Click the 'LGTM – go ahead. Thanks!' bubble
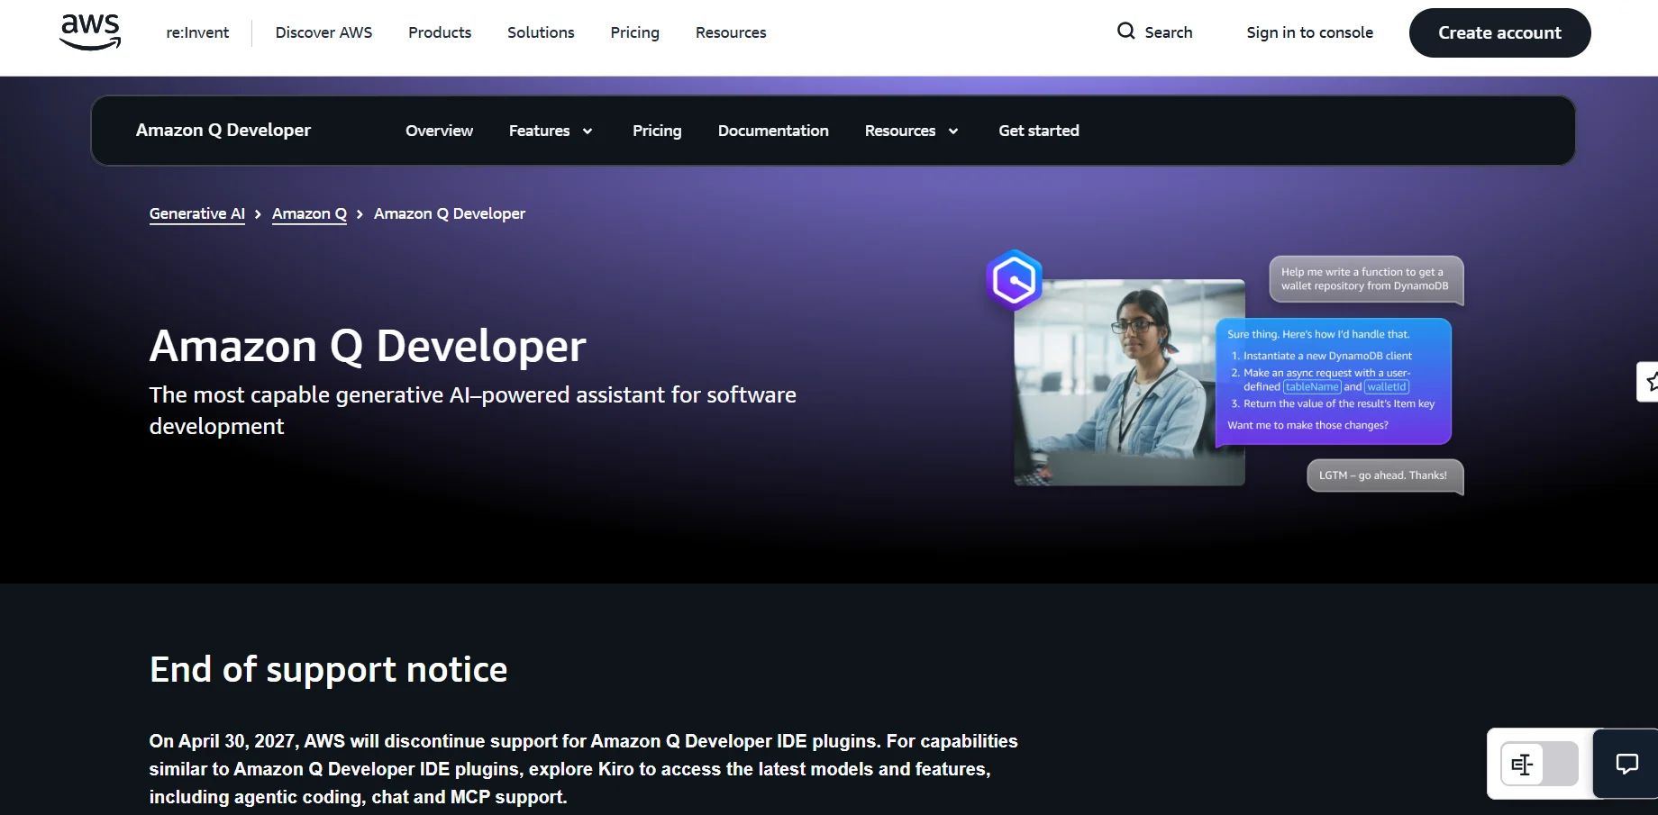The width and height of the screenshot is (1658, 815). 1385,475
